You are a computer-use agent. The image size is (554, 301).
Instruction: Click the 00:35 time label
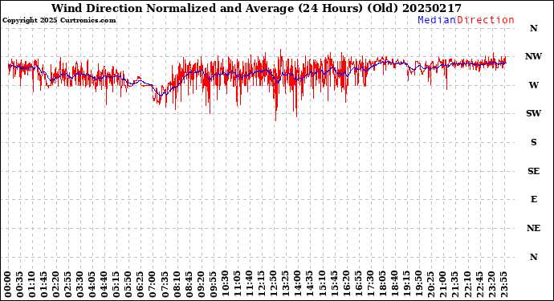pyautogui.click(x=20, y=285)
